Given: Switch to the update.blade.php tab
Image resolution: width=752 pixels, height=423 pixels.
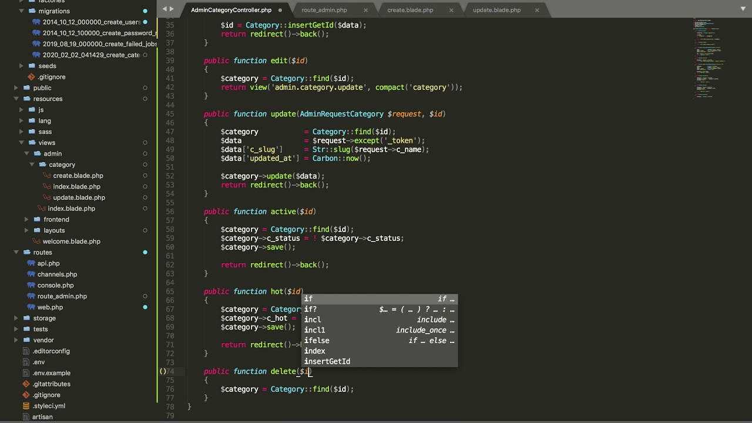Looking at the screenshot, I should click(x=496, y=10).
